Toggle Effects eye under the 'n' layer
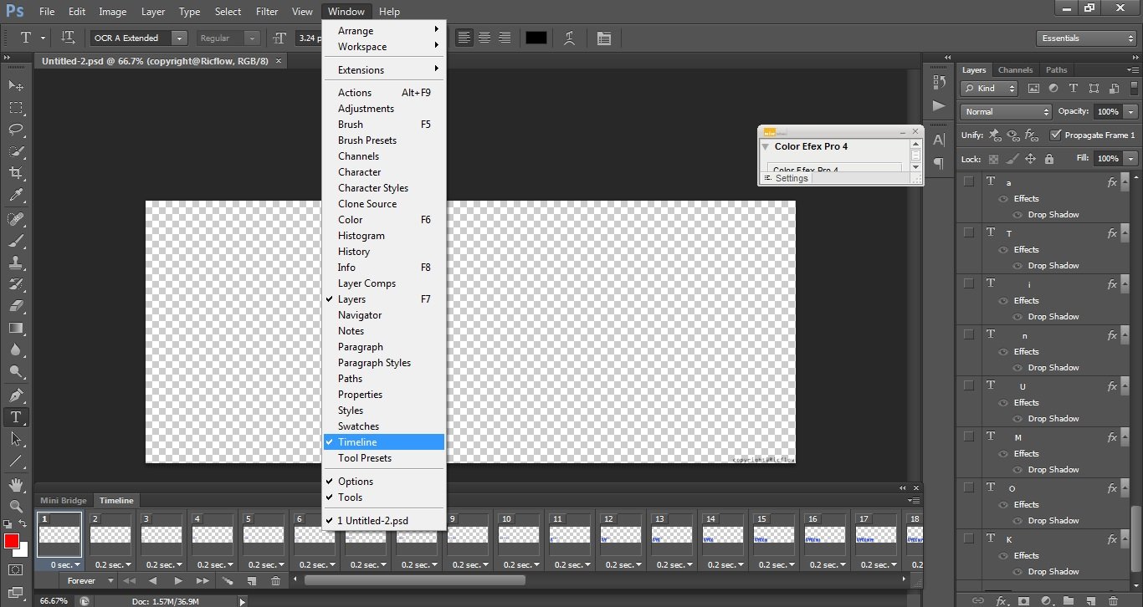Viewport: 1143px width, 607px height. (x=1004, y=351)
